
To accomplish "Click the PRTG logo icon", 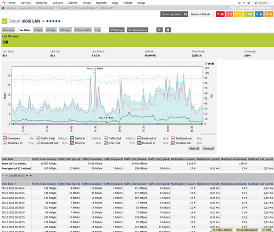I will [x=3, y=3].
